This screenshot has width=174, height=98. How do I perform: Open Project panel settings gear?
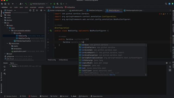[41, 10]
